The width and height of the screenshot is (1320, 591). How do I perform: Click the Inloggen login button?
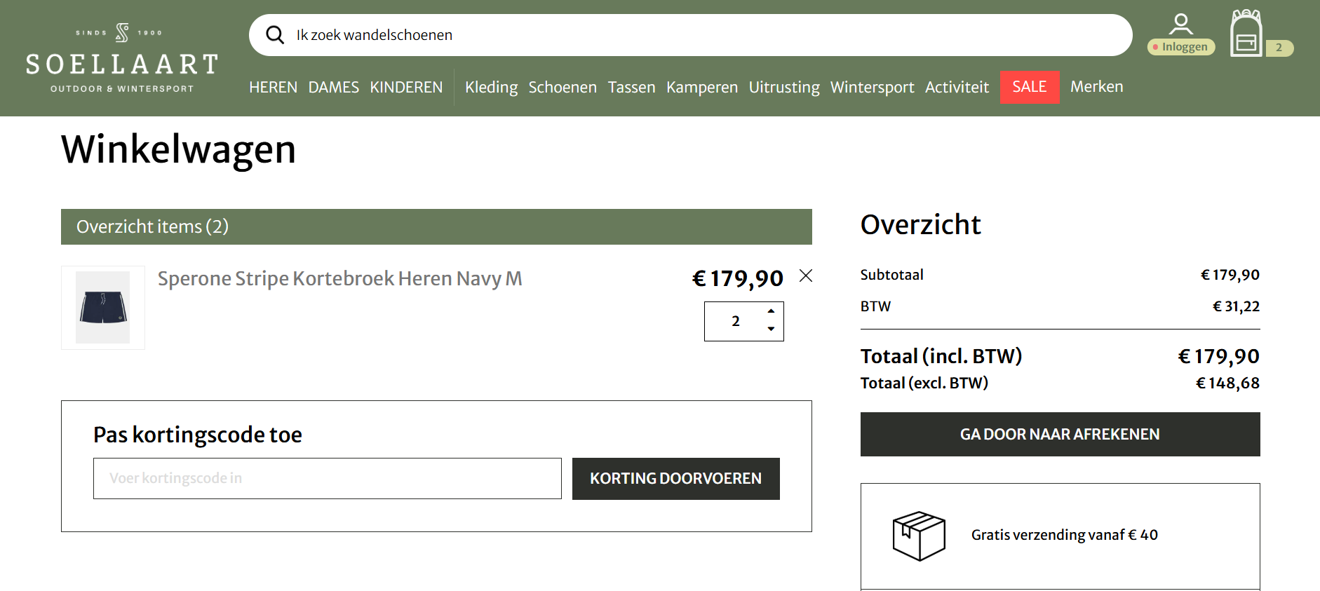click(1181, 47)
